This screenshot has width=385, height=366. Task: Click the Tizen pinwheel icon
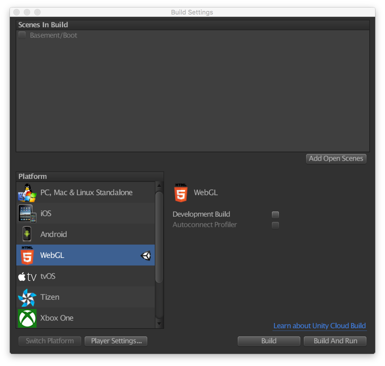[27, 297]
